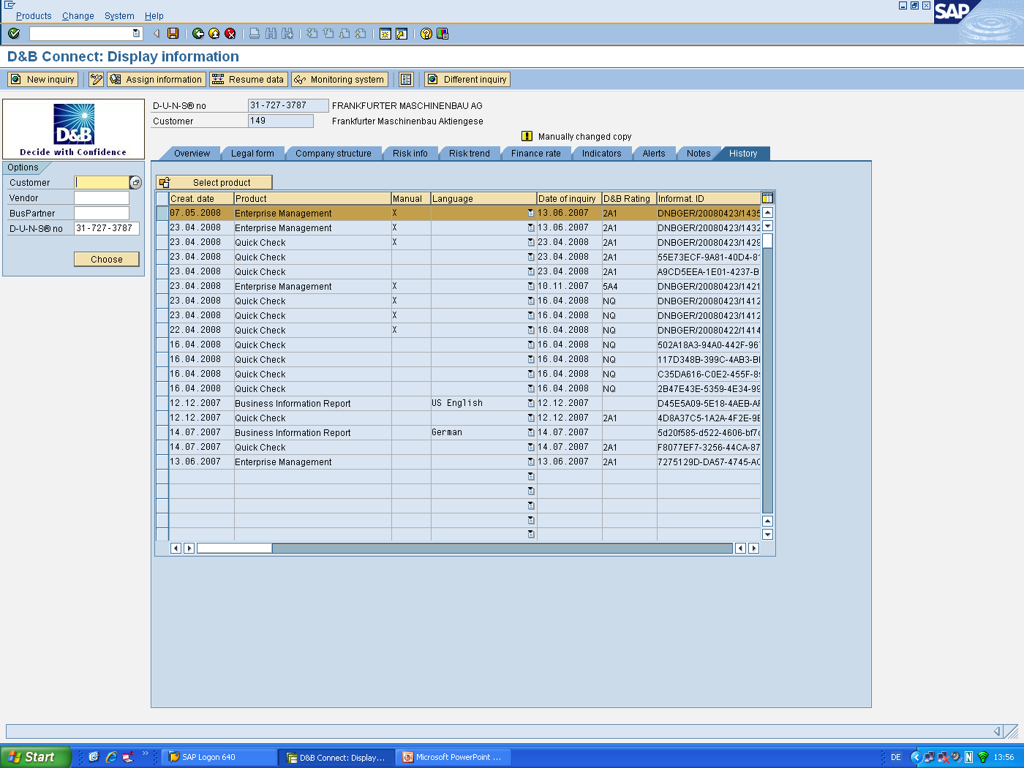
Task: Click the Find binoculars icon
Action: pos(271,34)
